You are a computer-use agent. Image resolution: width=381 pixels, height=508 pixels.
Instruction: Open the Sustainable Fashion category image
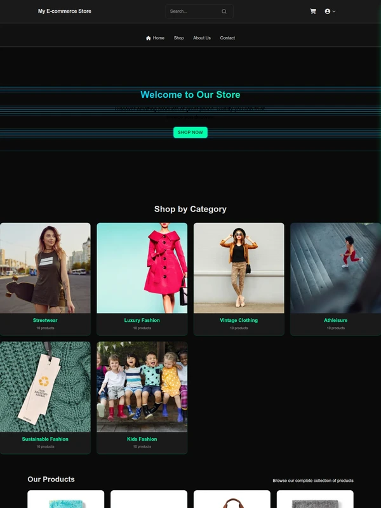pyautogui.click(x=45, y=387)
